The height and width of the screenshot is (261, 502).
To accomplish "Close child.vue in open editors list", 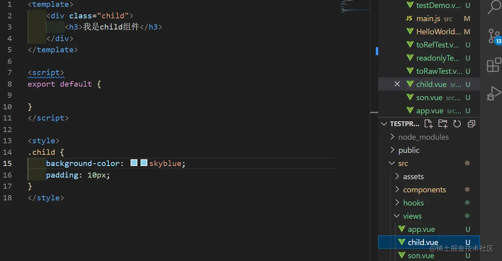I will 397,84.
